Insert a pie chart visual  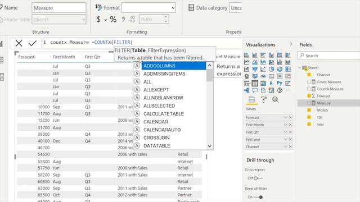271,69
